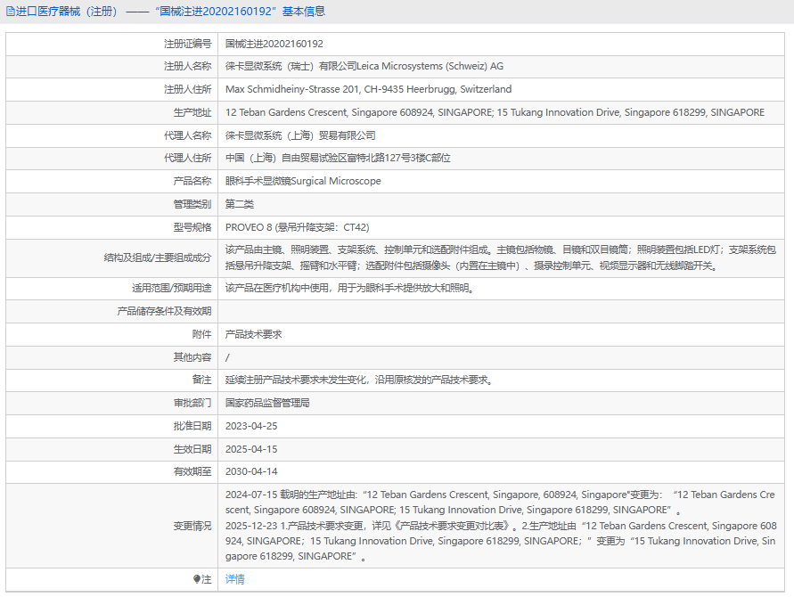This screenshot has height=597, width=794.
Task: Click the 代理人住所 label cell
Action: 112,158
